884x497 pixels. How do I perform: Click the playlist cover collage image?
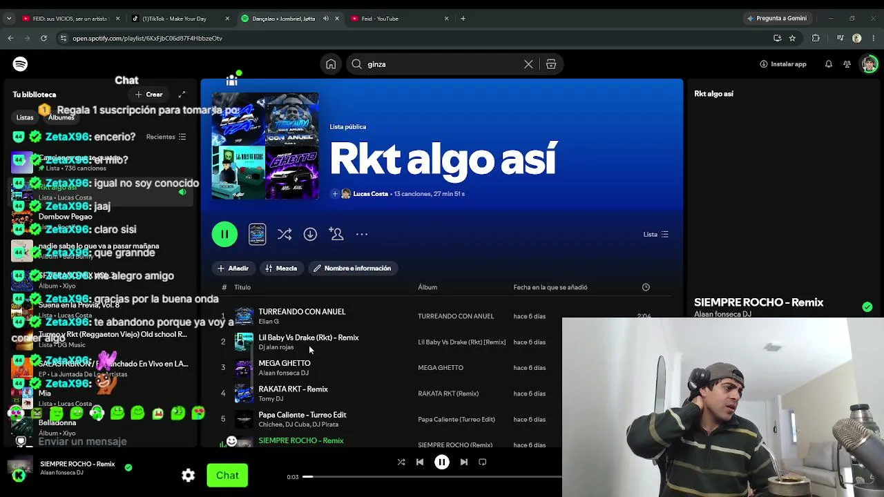coord(265,146)
